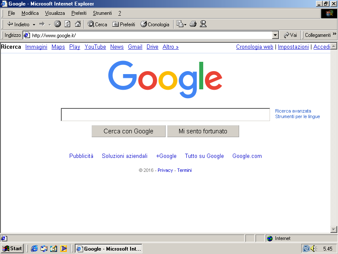Open the Tutto su Google link
The width and height of the screenshot is (338, 254).
pos(204,156)
